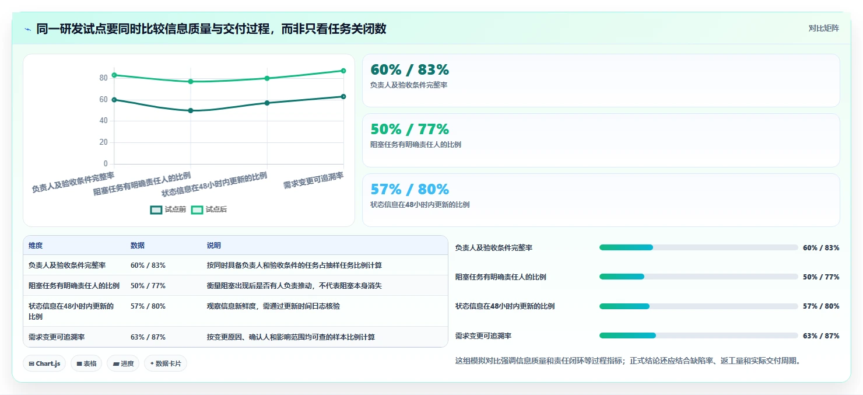Click table cell 63% / 87%
The width and height of the screenshot is (863, 395).
click(148, 337)
